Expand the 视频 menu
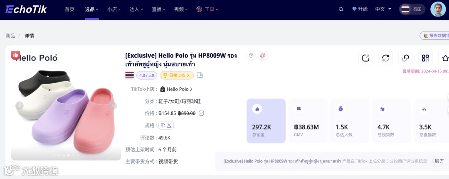The image size is (449, 179). (x=181, y=10)
